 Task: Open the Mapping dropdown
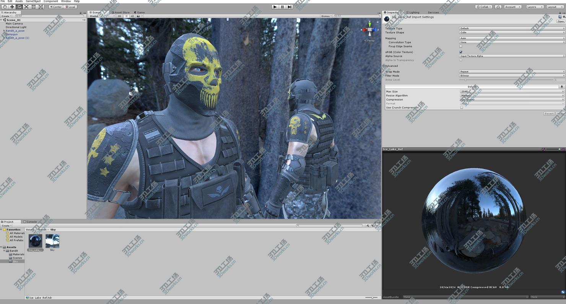[512, 38]
